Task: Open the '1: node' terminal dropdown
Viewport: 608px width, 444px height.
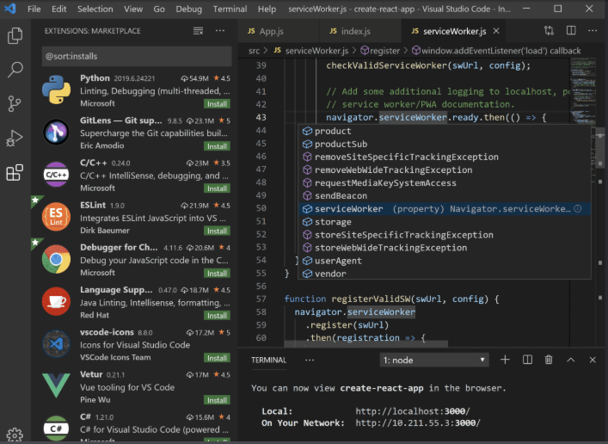Action: (434, 360)
